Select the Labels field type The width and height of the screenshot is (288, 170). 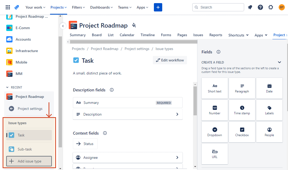(x=269, y=110)
